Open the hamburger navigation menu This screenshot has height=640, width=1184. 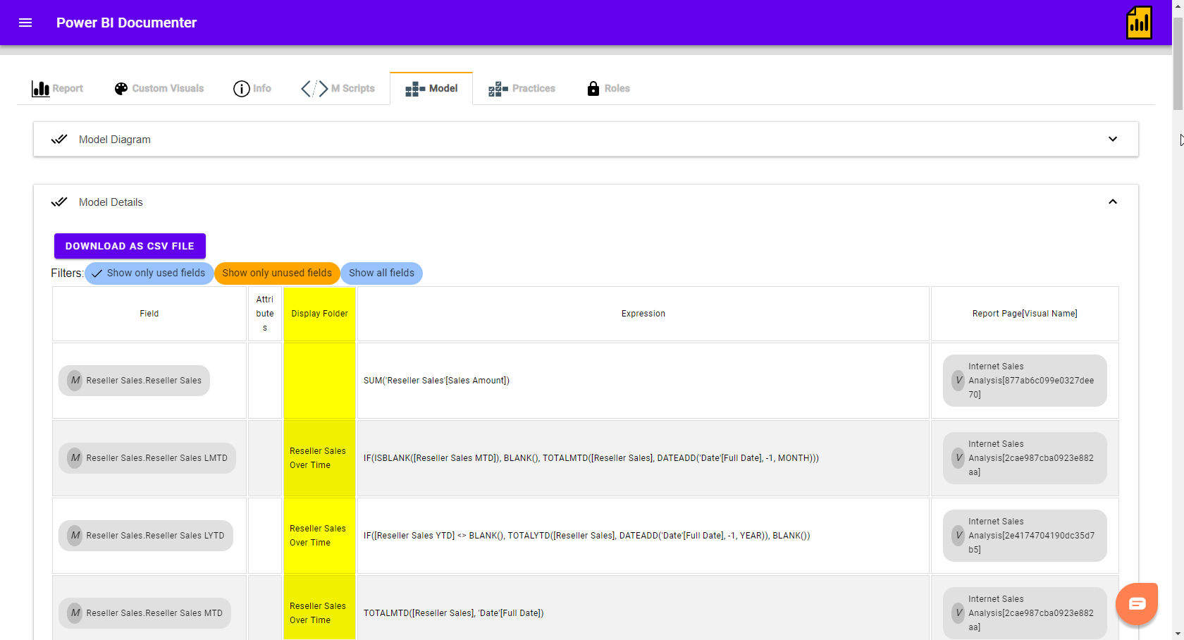coord(25,23)
